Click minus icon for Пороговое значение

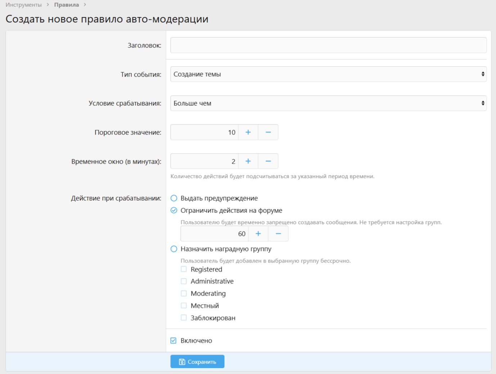click(x=268, y=132)
